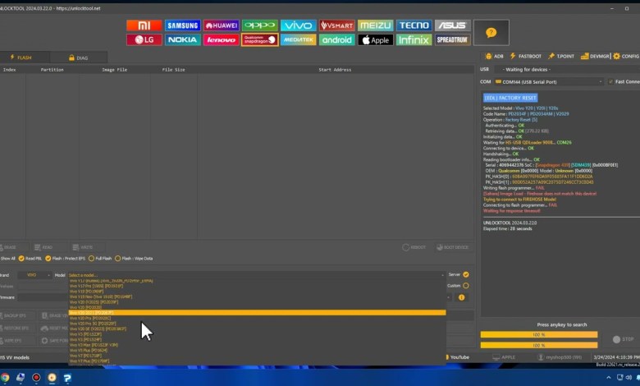Open the Apple brand tile
The width and height of the screenshot is (640, 386).
tap(375, 39)
